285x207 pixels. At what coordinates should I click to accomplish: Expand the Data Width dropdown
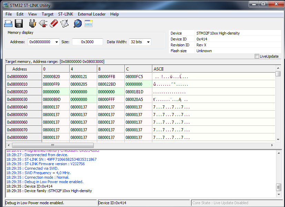point(148,42)
